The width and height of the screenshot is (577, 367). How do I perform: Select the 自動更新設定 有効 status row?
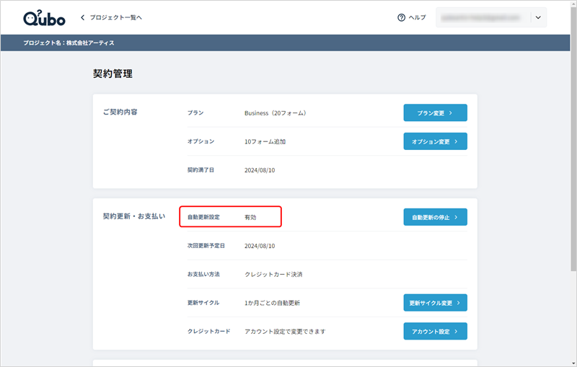[230, 217]
